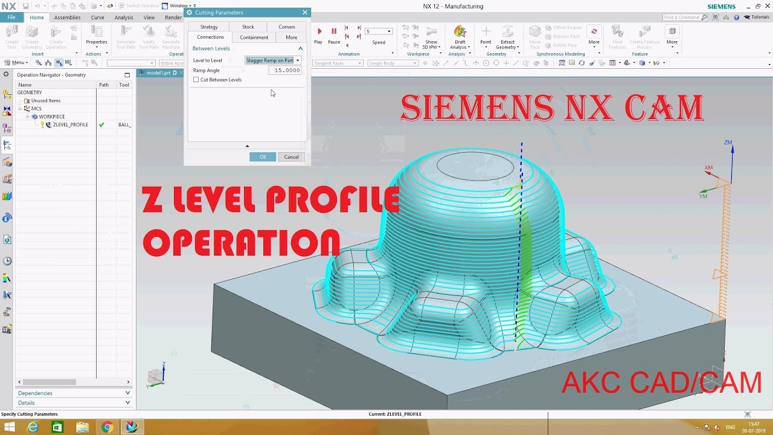Image resolution: width=773 pixels, height=435 pixels.
Task: Open More under Synchronous Modeling
Action: coord(594,35)
